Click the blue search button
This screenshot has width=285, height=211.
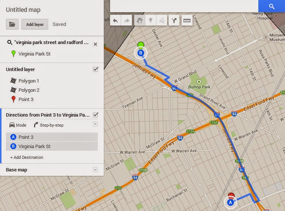pyautogui.click(x=272, y=6)
